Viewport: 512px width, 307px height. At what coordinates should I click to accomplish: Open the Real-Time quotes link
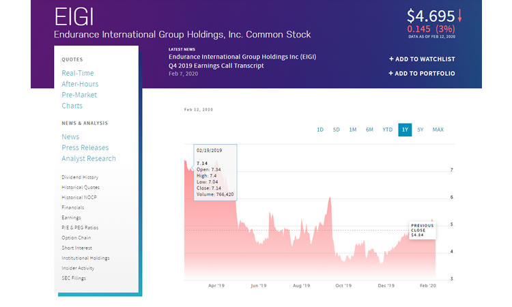coord(78,73)
